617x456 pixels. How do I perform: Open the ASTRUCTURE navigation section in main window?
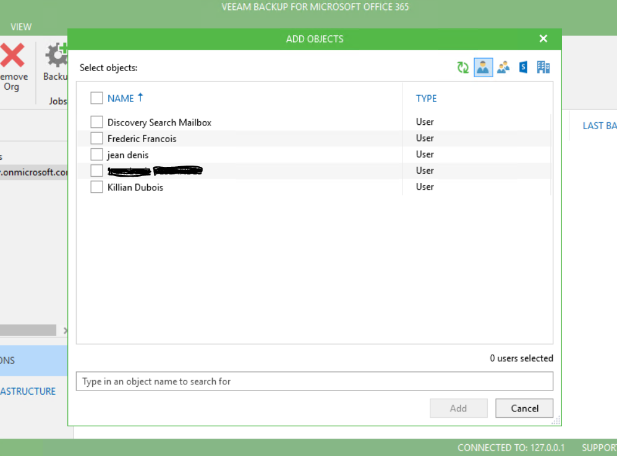pyautogui.click(x=28, y=392)
